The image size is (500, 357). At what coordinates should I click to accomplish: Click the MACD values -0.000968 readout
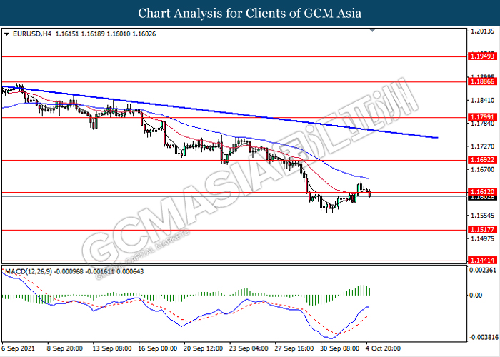point(69,271)
